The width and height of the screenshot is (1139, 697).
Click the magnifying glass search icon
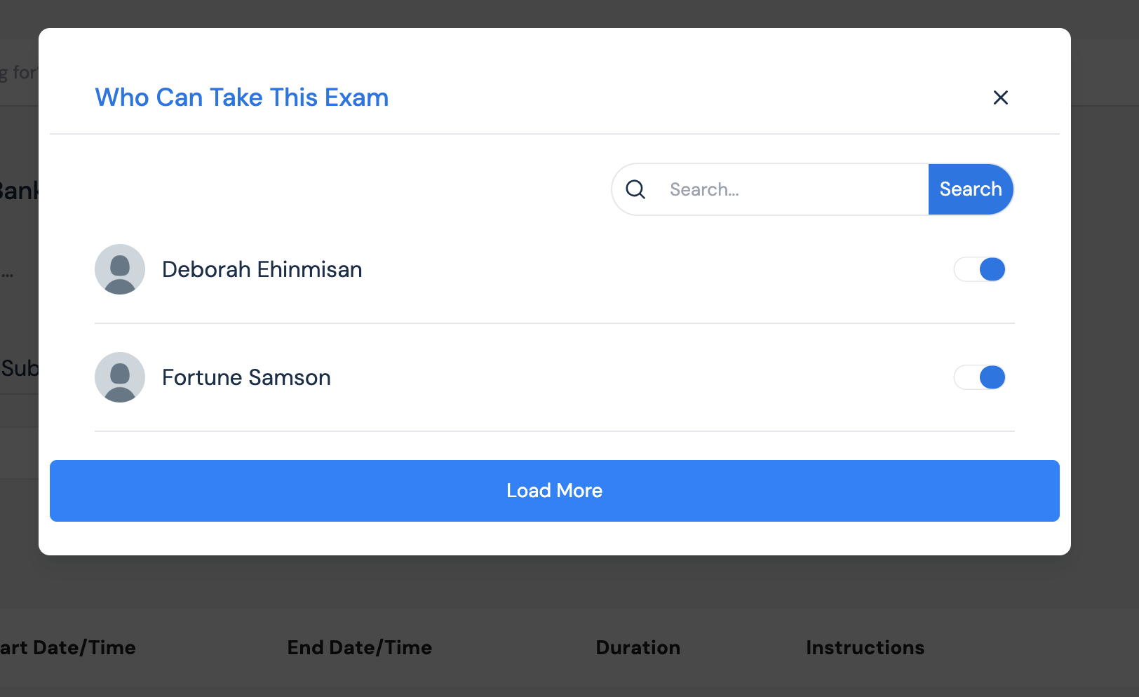point(635,189)
